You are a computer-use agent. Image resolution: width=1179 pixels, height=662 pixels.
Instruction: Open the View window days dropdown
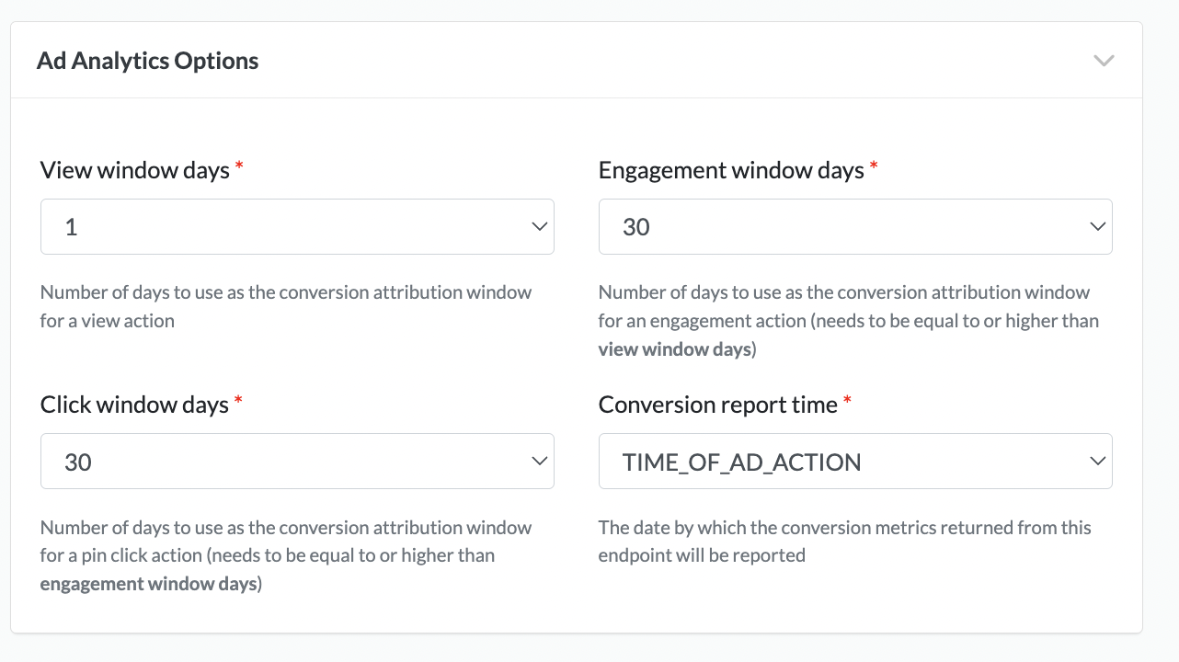tap(297, 227)
